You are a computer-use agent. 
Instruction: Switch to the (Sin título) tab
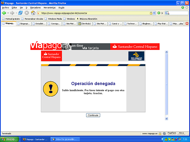coord(85,24)
